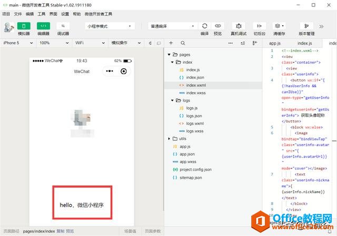The height and width of the screenshot is (236, 337).
Task: Open the iPhone 5 device dropdown
Action: [x=18, y=43]
